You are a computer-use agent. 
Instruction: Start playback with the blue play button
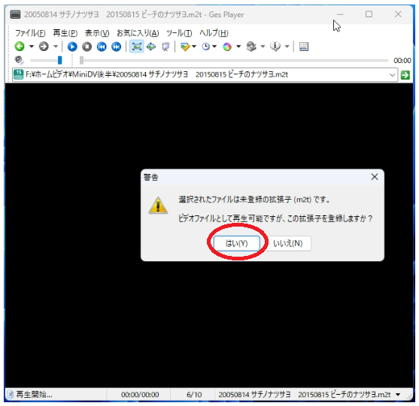(72, 47)
